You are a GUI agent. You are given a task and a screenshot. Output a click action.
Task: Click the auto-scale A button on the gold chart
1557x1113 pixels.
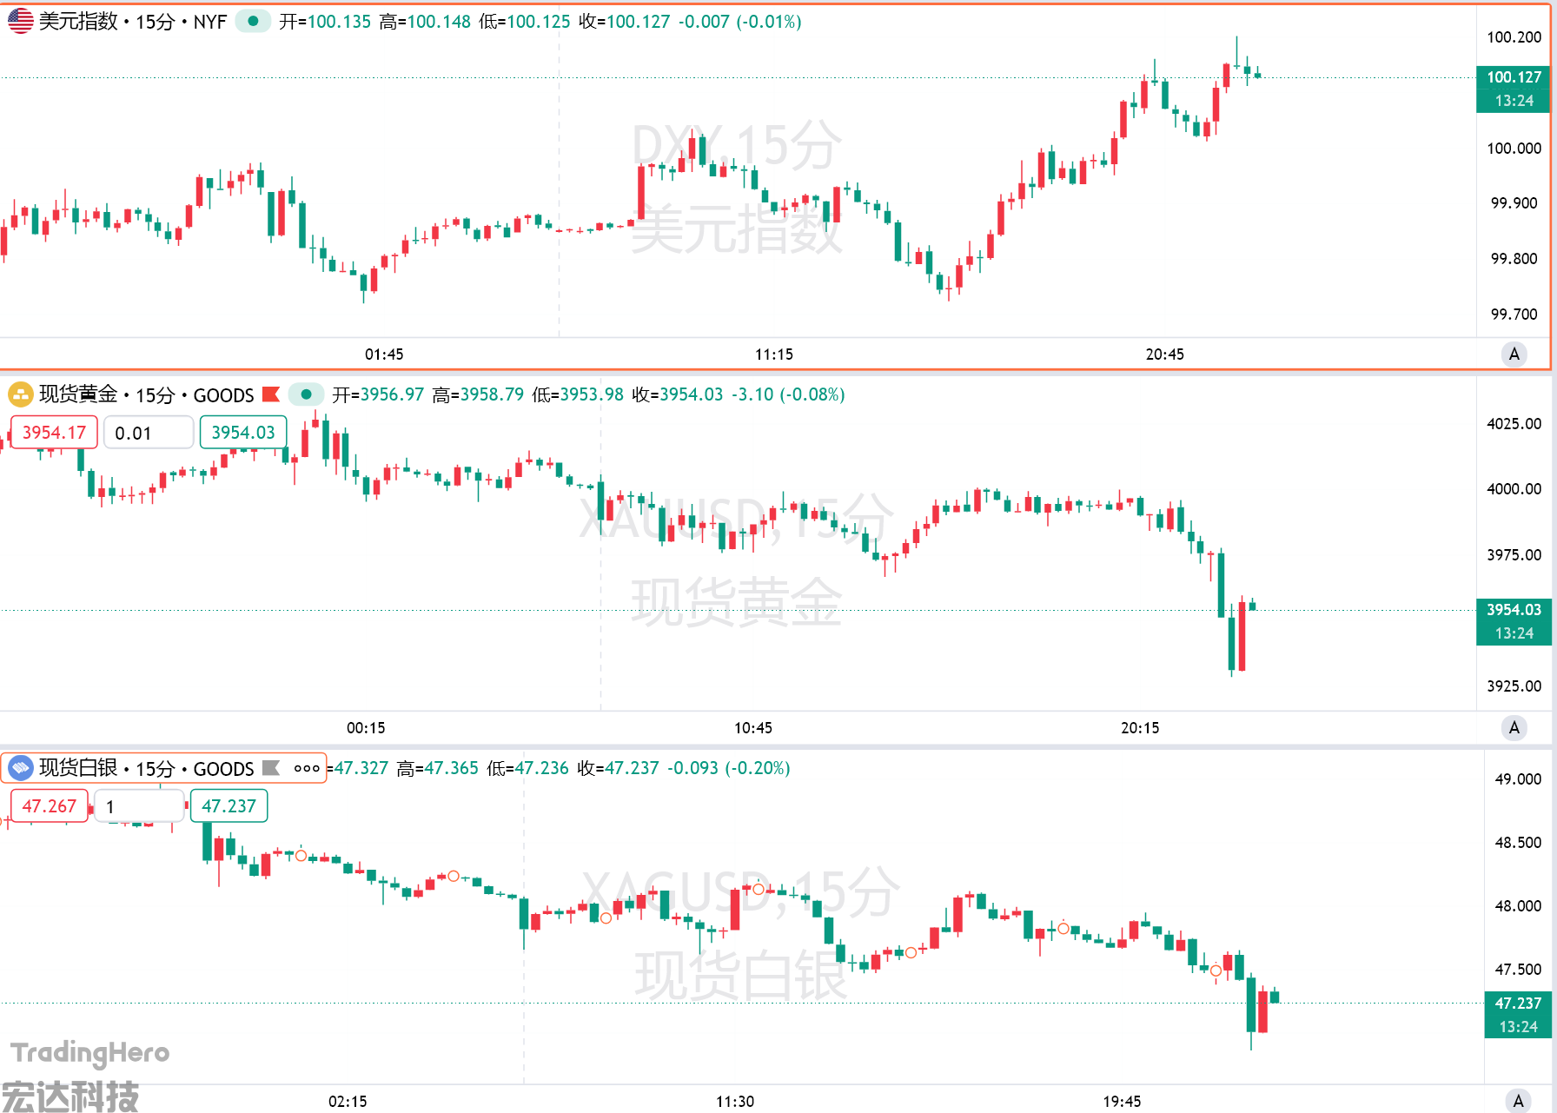(1514, 727)
